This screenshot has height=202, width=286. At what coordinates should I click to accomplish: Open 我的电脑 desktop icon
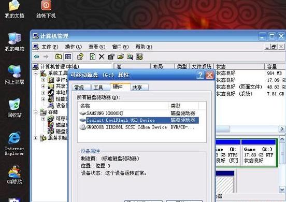15,42
